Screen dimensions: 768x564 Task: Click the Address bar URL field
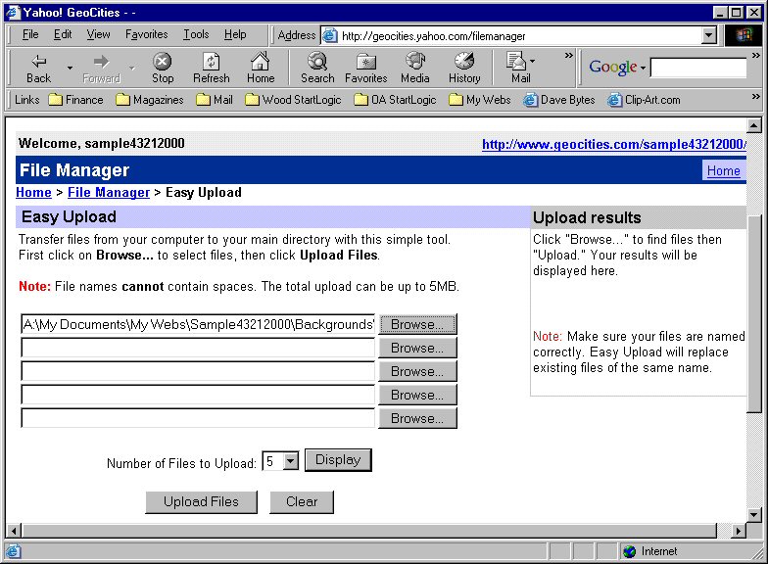[x=512, y=35]
